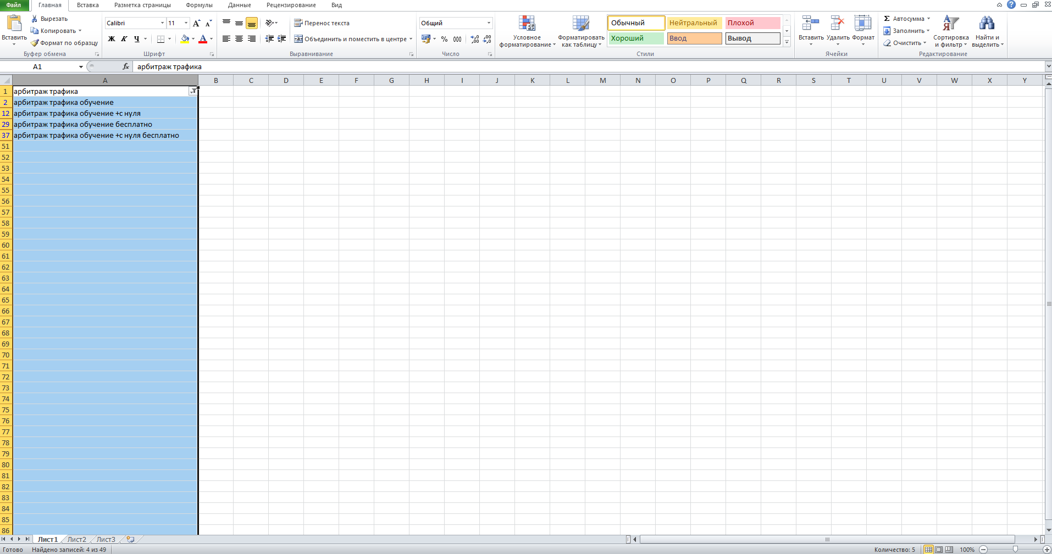Open Format as Table (Форматировать как таблицу)
The image size is (1052, 554).
[x=581, y=31]
